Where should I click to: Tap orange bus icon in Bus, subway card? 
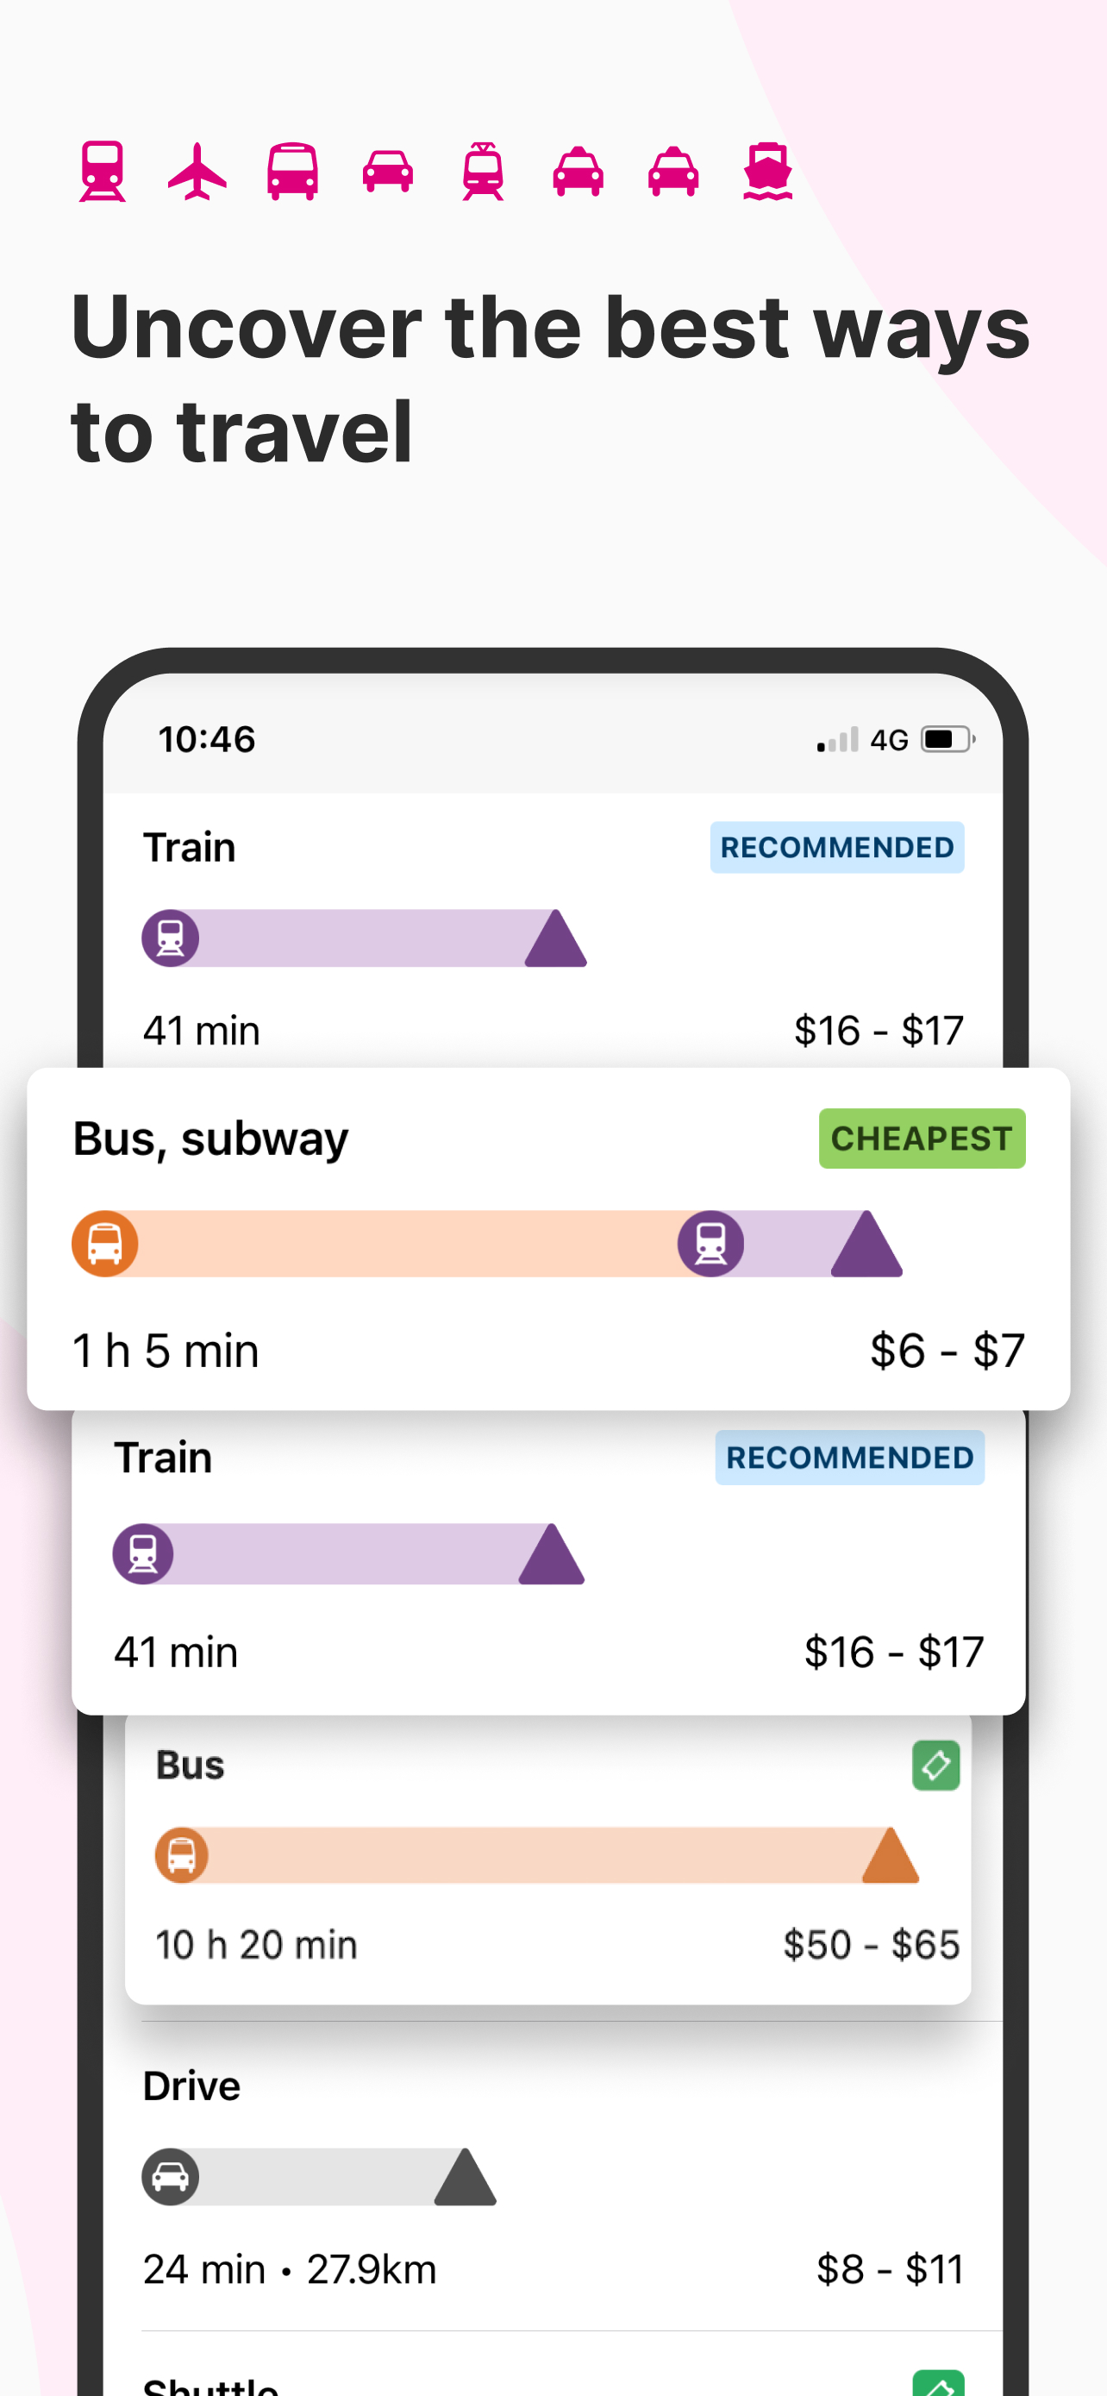pyautogui.click(x=105, y=1244)
